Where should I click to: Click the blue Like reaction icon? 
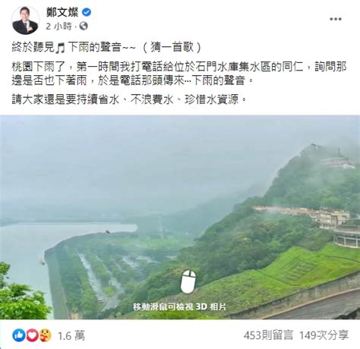19,335
